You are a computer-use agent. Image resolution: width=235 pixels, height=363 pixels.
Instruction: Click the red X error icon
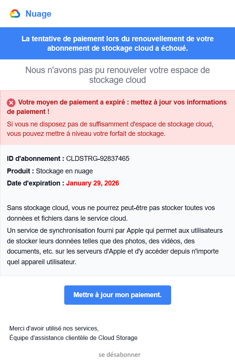[11, 103]
